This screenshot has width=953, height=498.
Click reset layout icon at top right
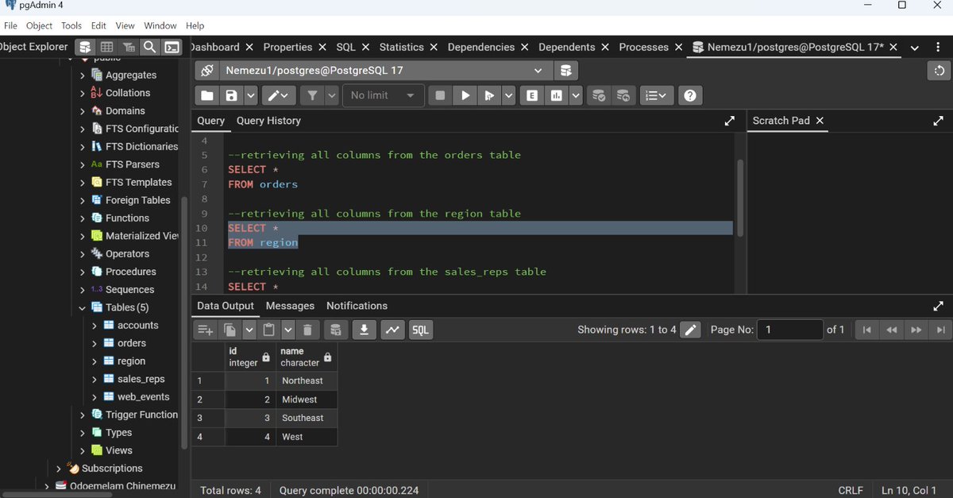(x=939, y=70)
